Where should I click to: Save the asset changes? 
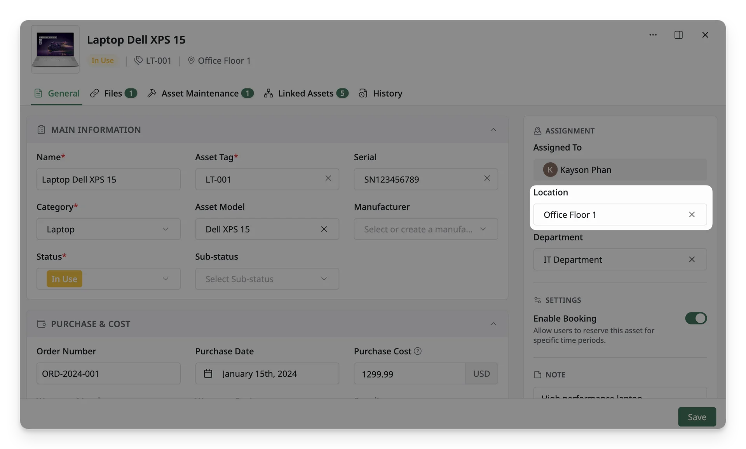click(x=697, y=417)
